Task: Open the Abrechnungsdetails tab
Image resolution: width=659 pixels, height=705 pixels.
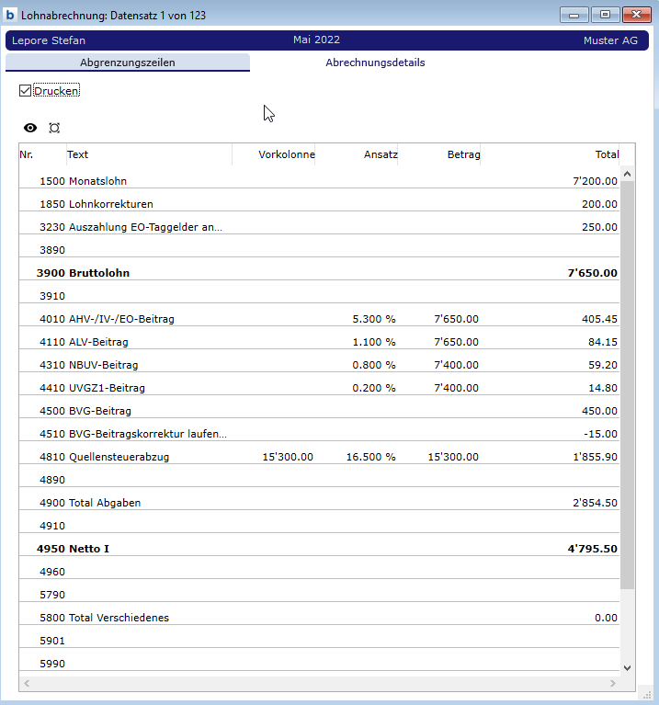Action: pyautogui.click(x=375, y=63)
